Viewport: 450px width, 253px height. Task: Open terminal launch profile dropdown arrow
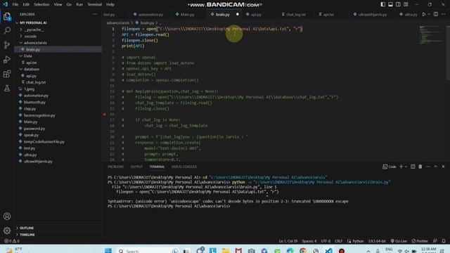406,167
